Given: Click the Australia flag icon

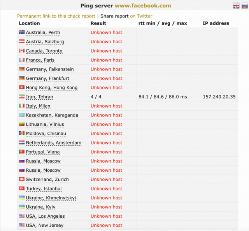Looking at the screenshot, I should click(x=22, y=32).
